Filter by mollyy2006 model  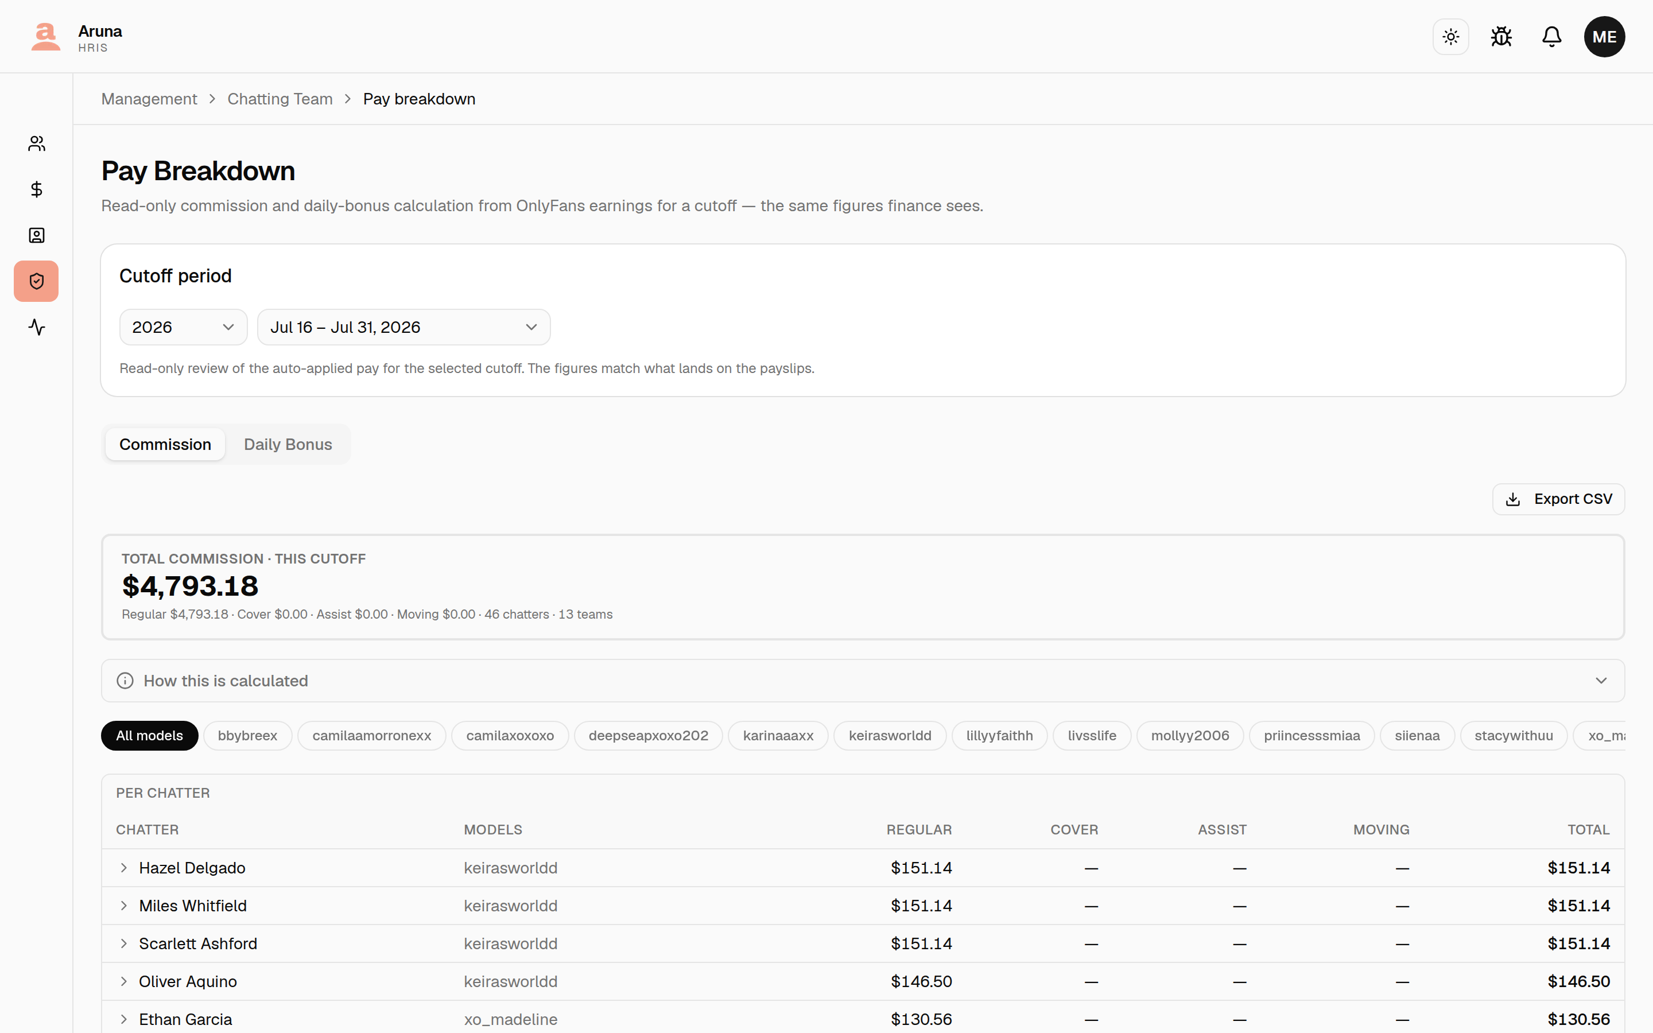[1190, 736]
